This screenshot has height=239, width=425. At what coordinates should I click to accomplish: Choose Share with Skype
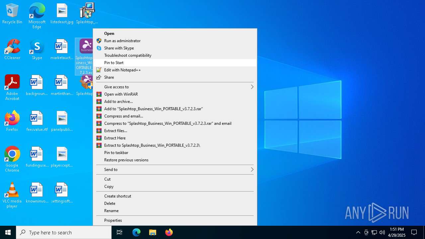pos(175,48)
